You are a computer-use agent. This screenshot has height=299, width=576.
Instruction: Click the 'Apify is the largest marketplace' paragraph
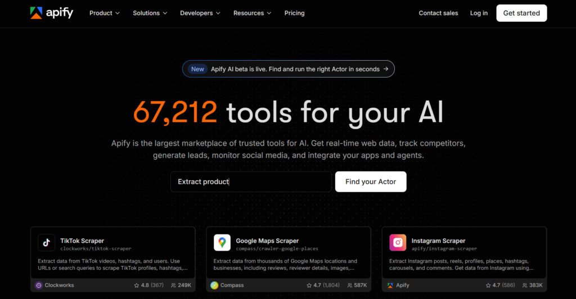click(289, 149)
